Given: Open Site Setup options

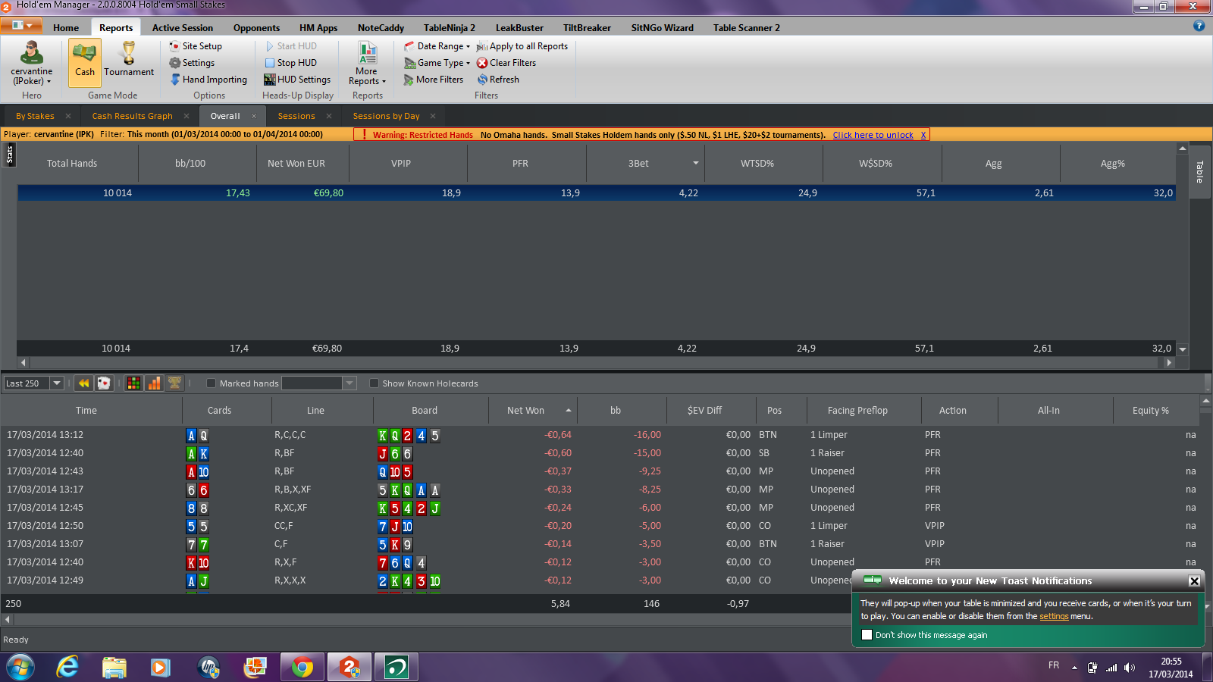Looking at the screenshot, I should (196, 46).
